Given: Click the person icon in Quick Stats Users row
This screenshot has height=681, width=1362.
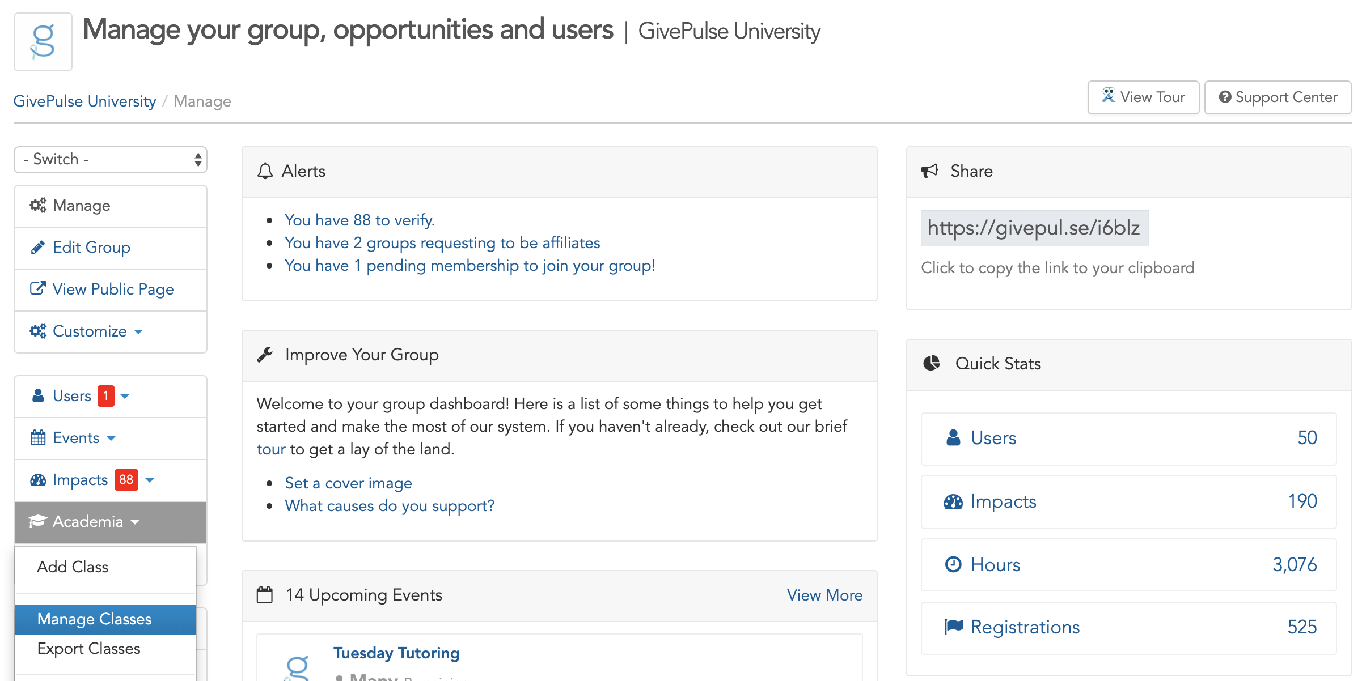Looking at the screenshot, I should click(x=953, y=437).
